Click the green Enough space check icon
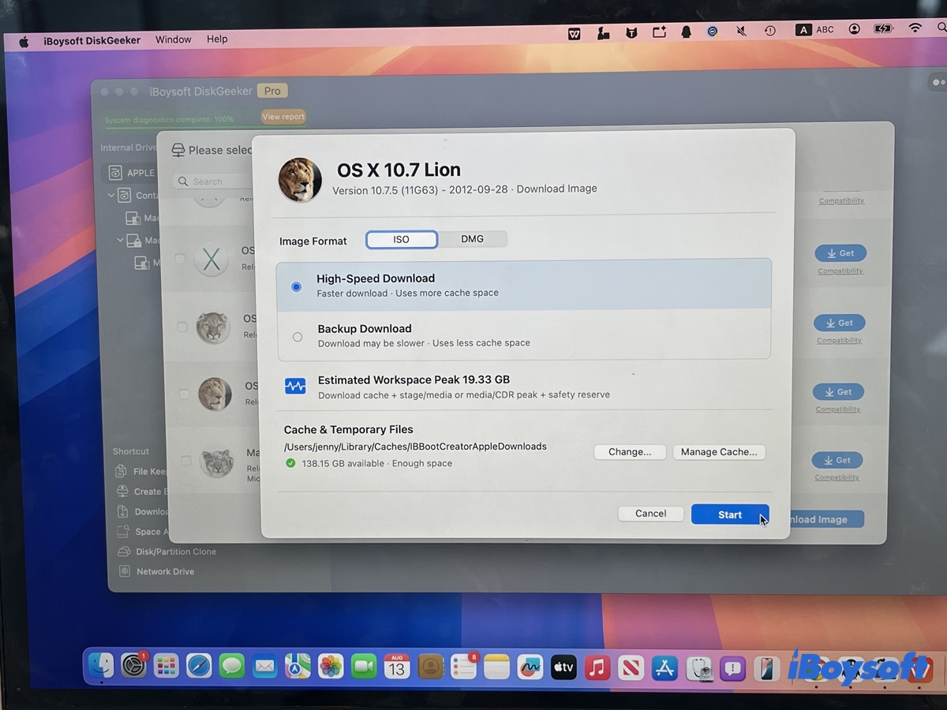Screen dimensions: 947x710 (291, 464)
